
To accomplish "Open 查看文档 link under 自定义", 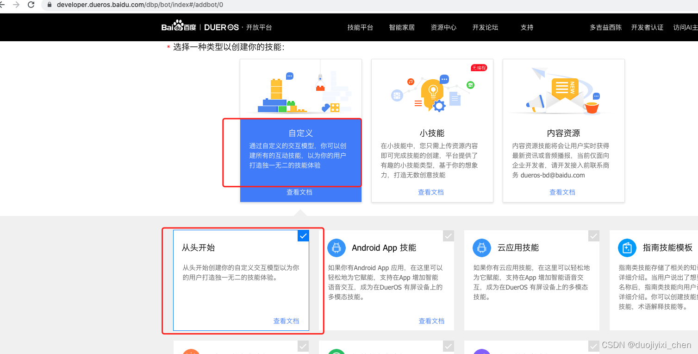I will point(299,192).
